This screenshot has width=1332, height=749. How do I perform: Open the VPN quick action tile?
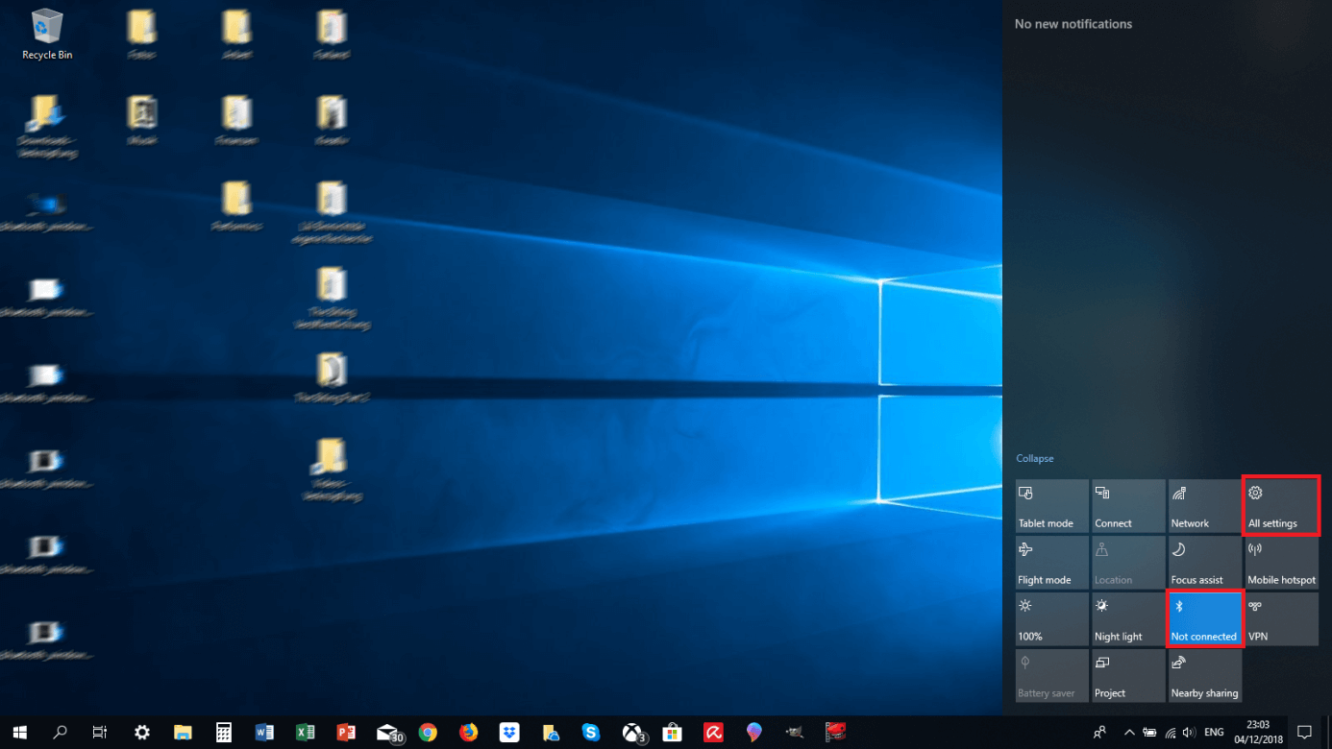click(1282, 619)
